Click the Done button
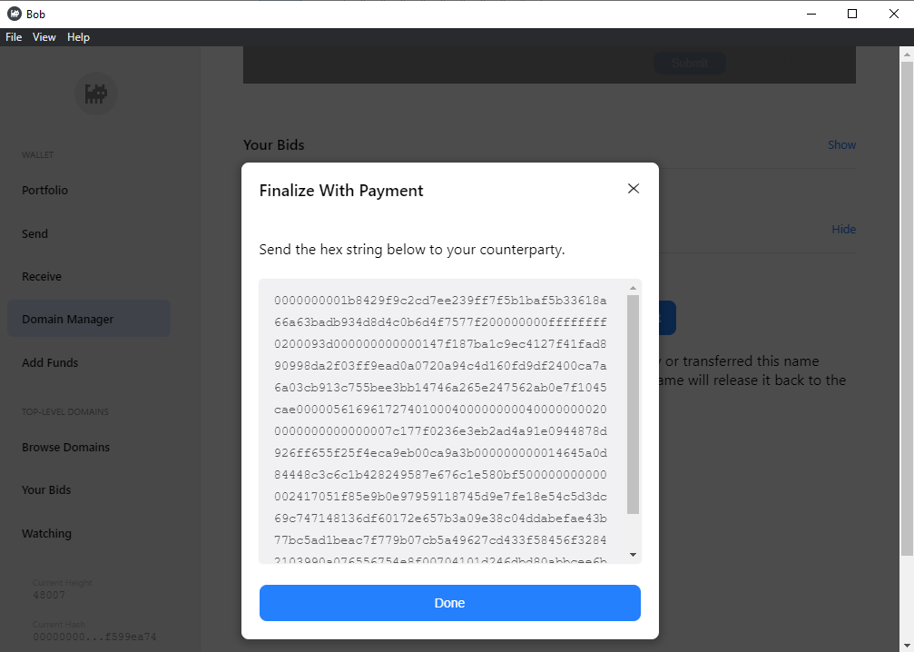This screenshot has height=652, width=914. [x=449, y=603]
